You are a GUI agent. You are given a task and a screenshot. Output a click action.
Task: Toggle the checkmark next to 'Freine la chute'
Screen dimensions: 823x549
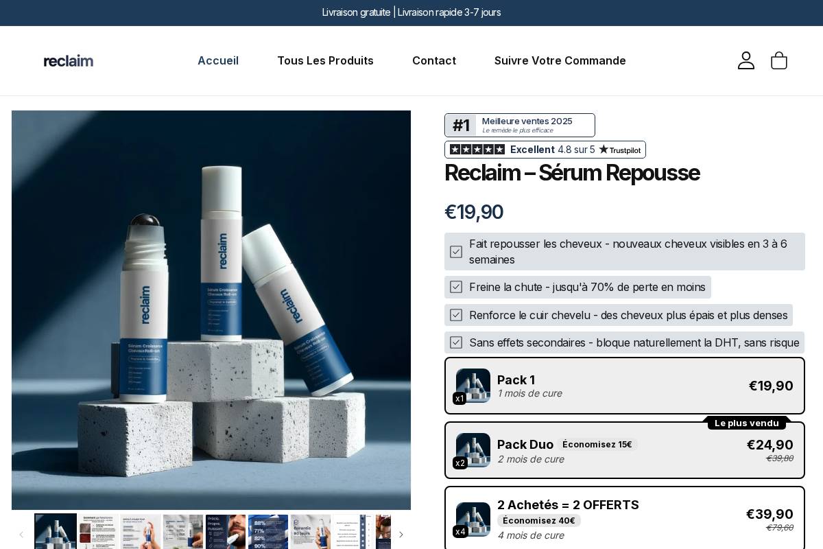pos(456,287)
